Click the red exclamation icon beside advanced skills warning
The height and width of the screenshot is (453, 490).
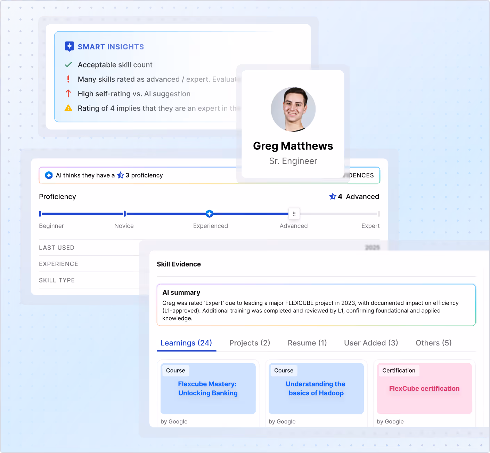tap(68, 79)
